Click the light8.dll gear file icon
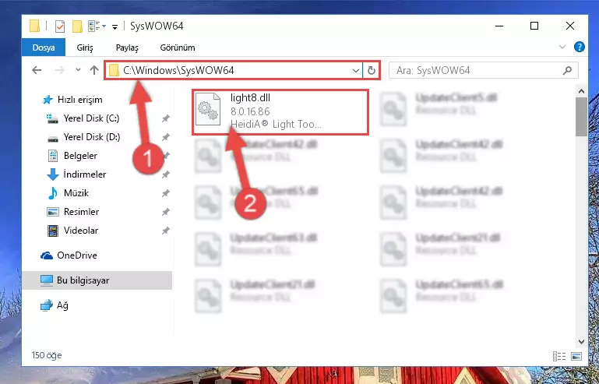The width and height of the screenshot is (599, 384). (208, 109)
